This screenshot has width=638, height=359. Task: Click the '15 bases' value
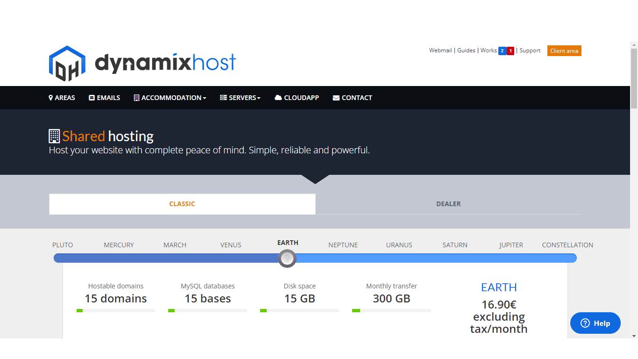(208, 299)
